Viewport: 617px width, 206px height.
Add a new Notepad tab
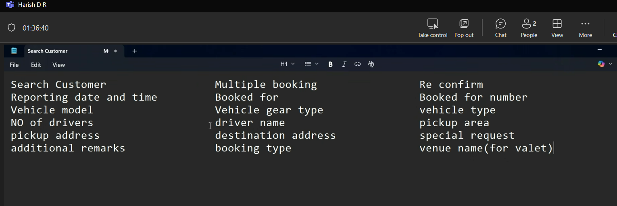pyautogui.click(x=135, y=51)
